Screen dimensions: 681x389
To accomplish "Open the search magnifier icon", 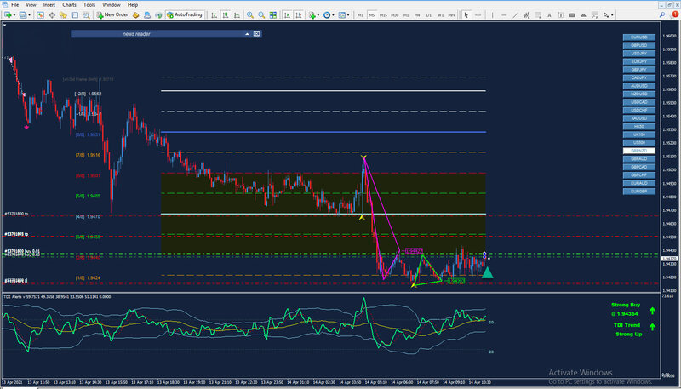I will pyautogui.click(x=662, y=15).
